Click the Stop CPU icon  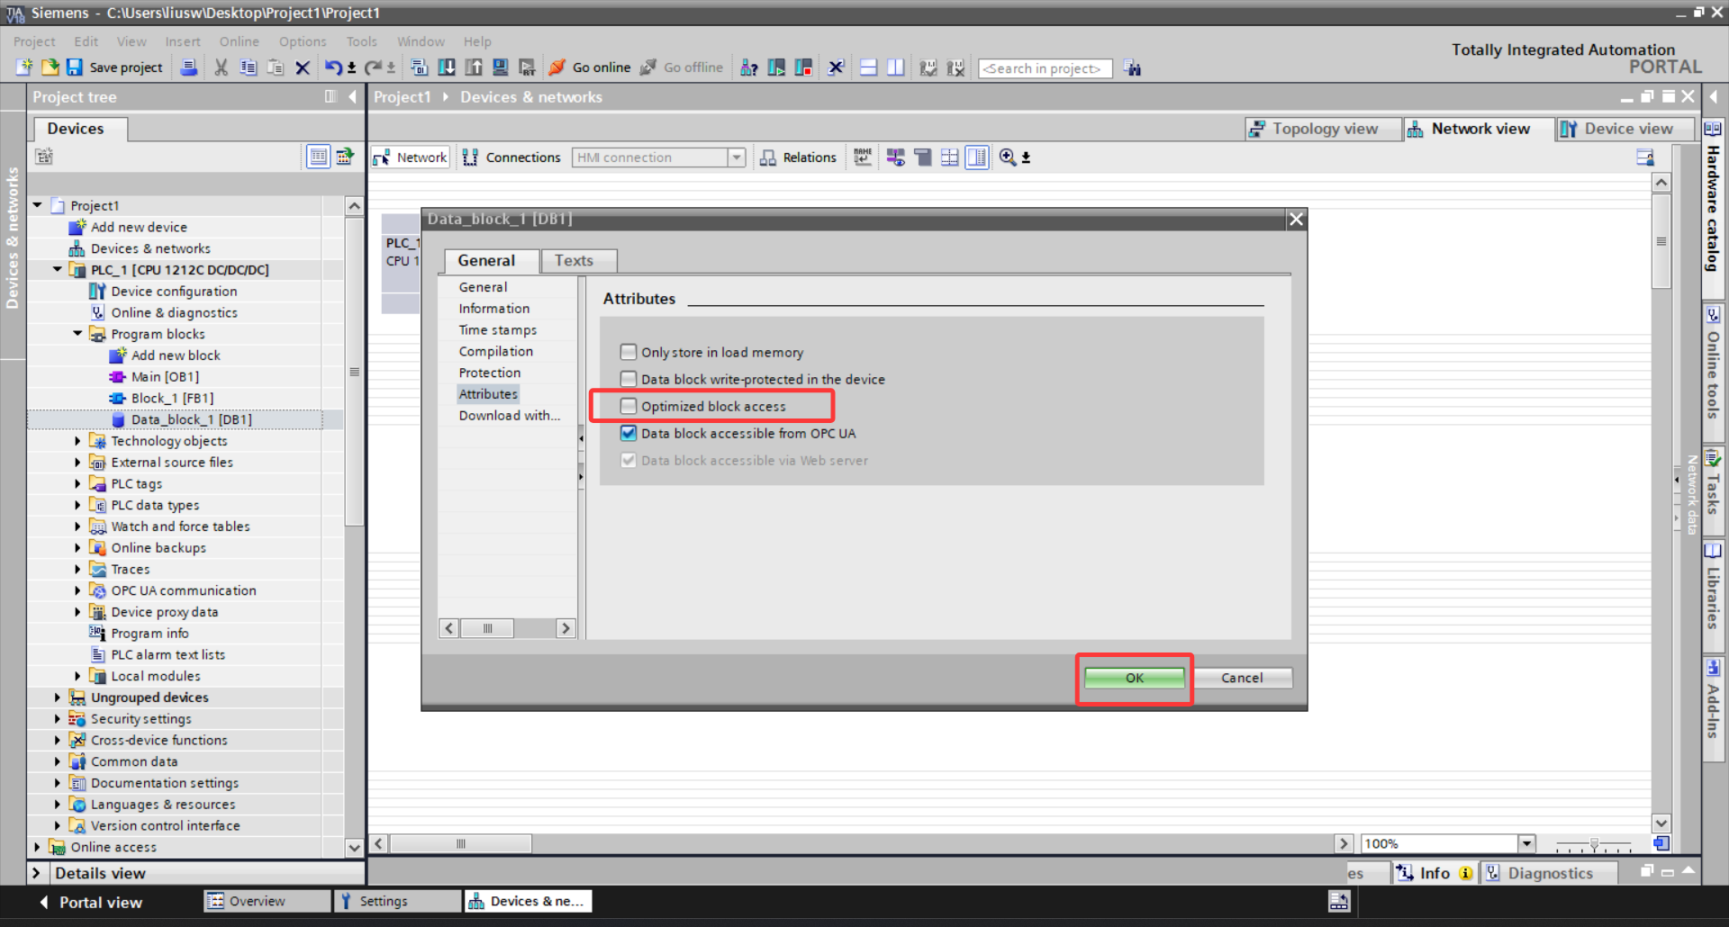[803, 67]
